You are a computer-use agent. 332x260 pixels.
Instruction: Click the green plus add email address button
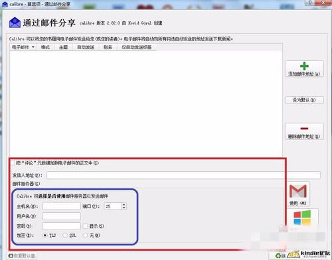point(304,69)
